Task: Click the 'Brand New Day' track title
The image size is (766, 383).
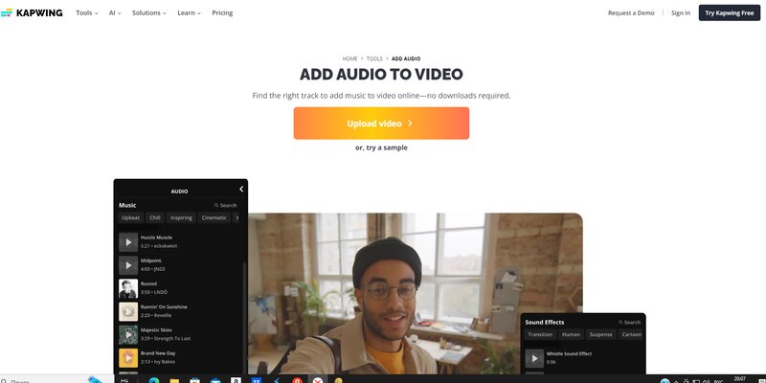Action: point(158,353)
